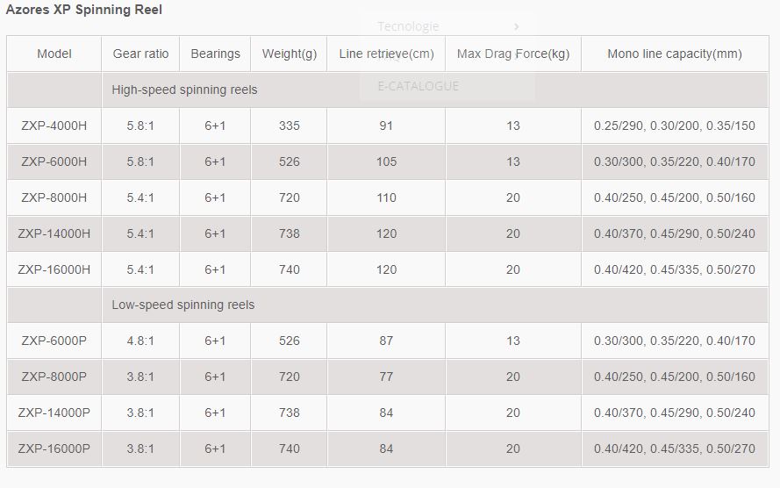Viewport: 780px width, 488px height.
Task: Click the Gear ratio column header
Action: coord(140,54)
